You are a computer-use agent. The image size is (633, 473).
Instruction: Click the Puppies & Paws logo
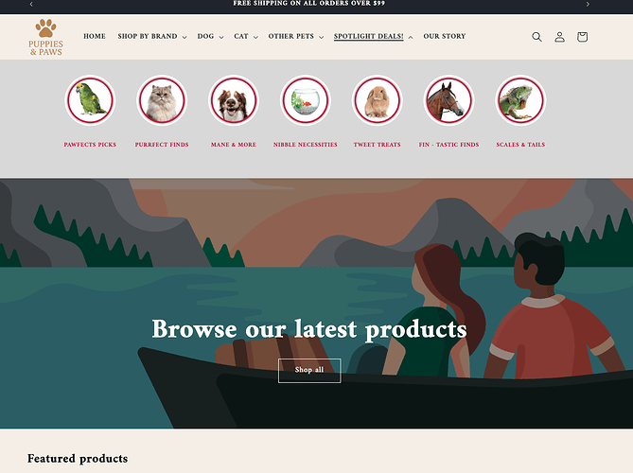(x=45, y=37)
